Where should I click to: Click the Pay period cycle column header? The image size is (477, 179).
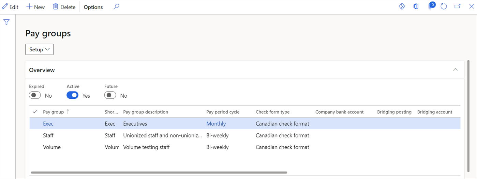click(x=223, y=112)
